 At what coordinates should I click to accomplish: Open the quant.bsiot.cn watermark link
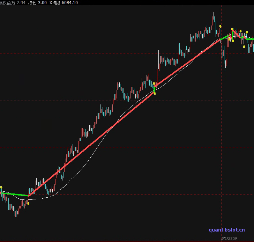[227, 230]
